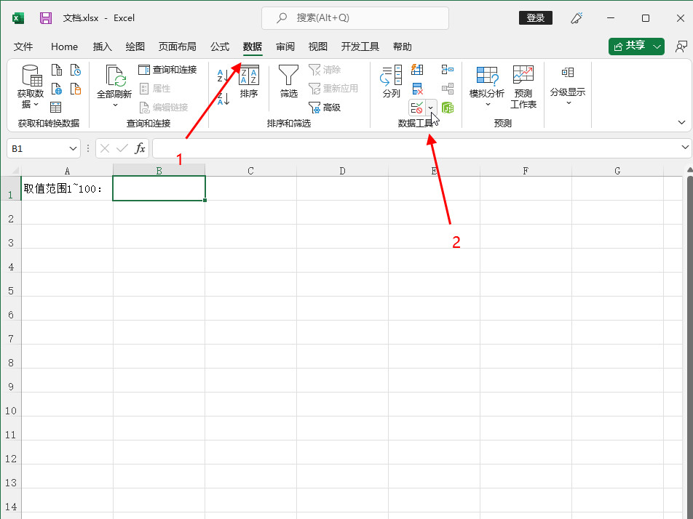Viewport: 693px width, 519px height.
Task: Click From Web import icon
Action: click(57, 89)
